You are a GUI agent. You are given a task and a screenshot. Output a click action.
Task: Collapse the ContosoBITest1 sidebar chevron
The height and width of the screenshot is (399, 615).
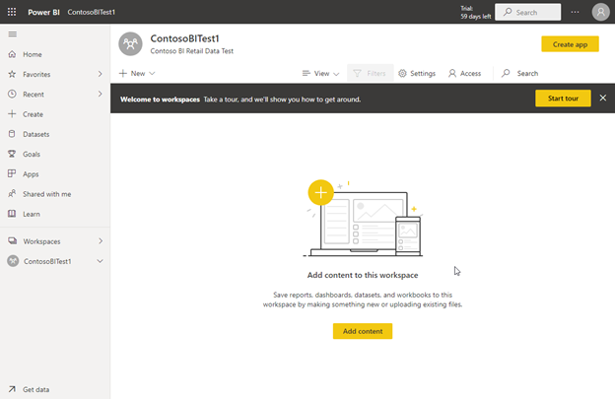(100, 261)
